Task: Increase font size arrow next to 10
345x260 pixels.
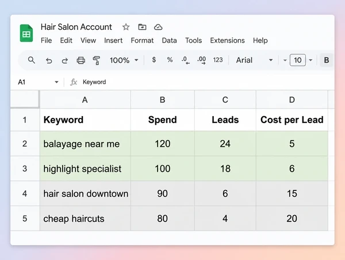Action: tap(310, 60)
